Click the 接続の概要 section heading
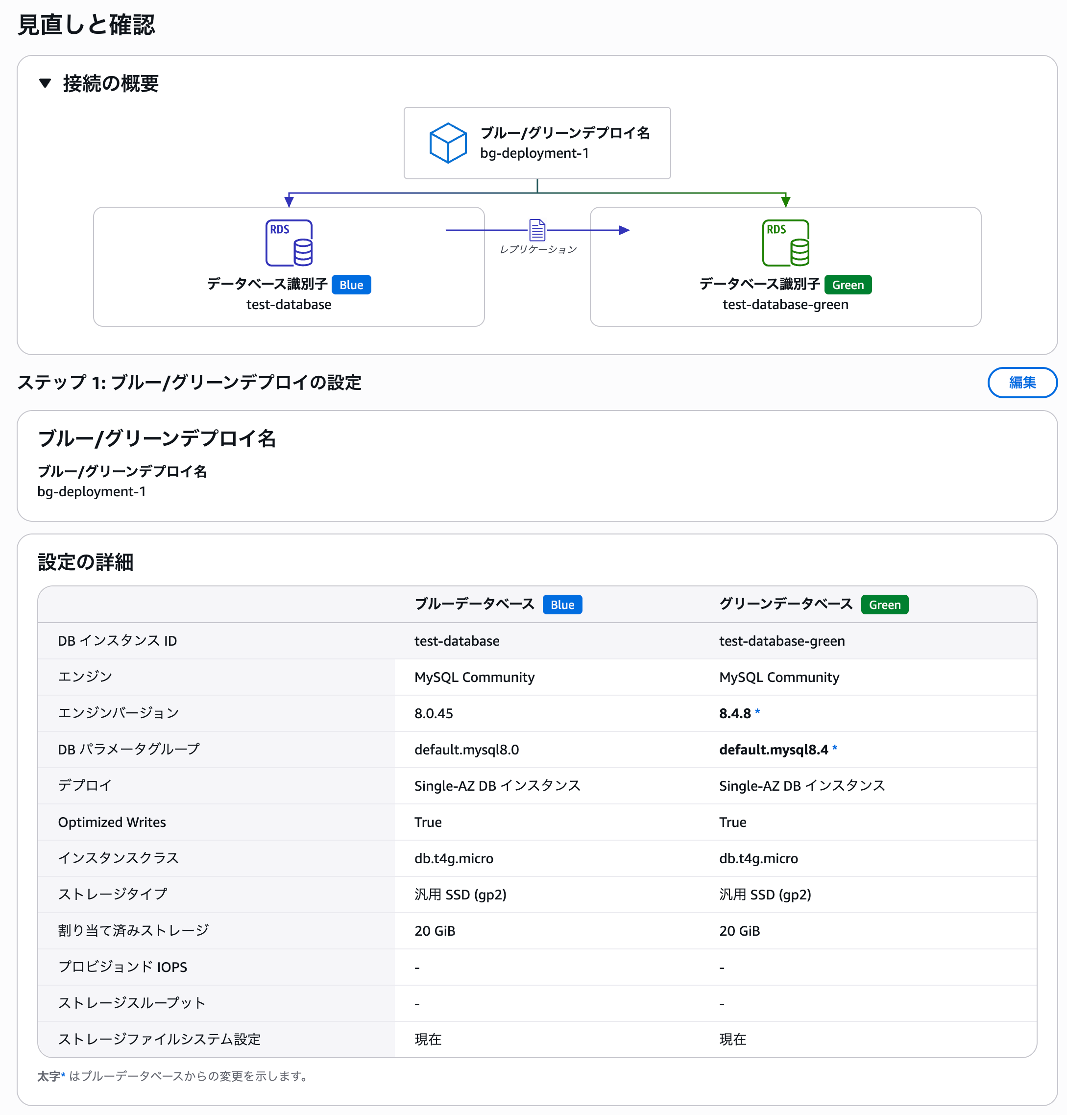 pos(110,84)
